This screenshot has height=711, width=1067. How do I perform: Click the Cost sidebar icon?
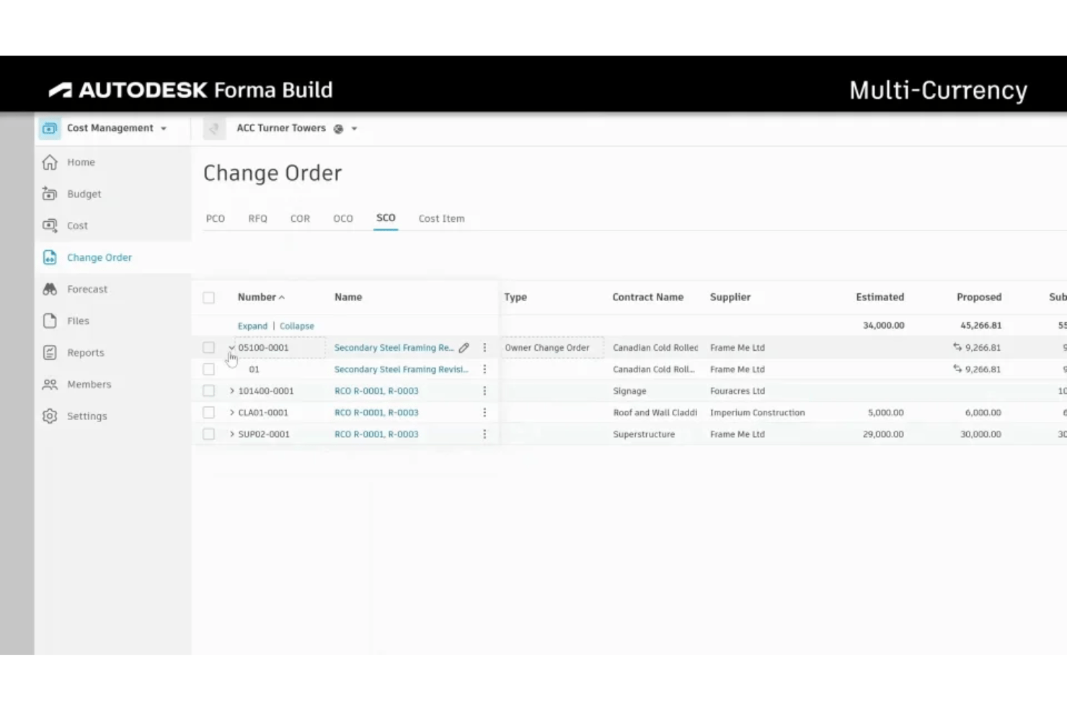click(50, 225)
